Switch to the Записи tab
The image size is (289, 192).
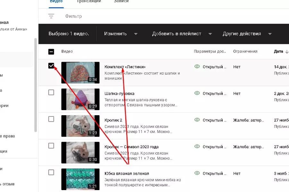[121, 1]
